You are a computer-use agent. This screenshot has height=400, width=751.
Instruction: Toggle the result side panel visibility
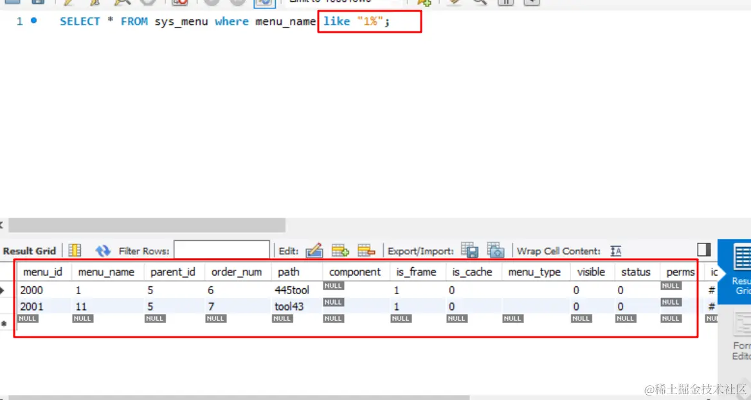tap(703, 250)
